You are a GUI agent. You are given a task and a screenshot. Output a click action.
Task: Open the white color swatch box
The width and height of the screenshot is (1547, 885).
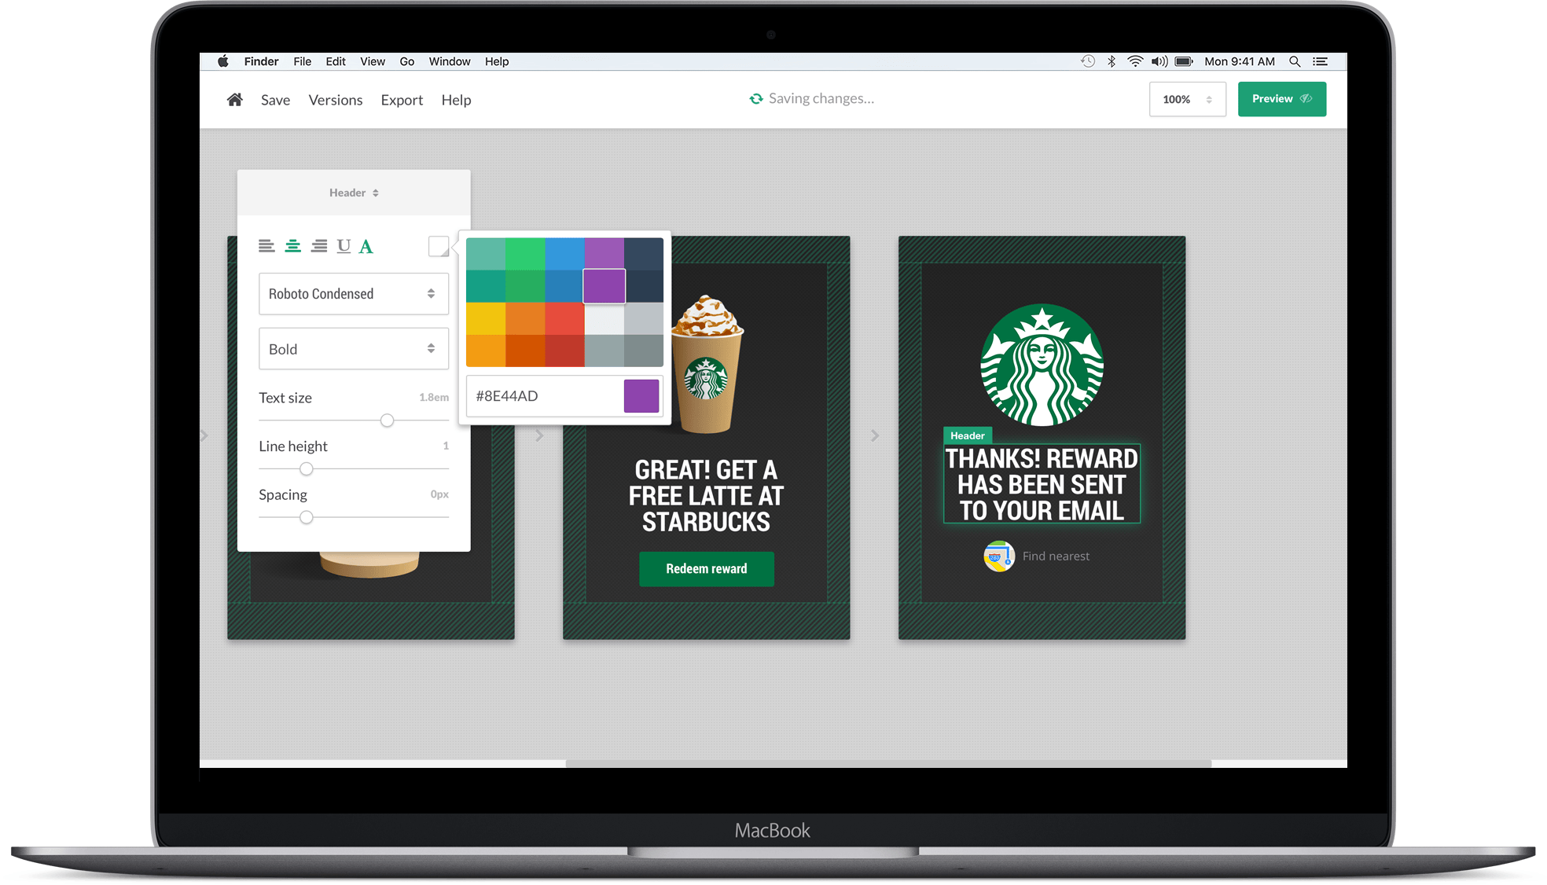point(439,246)
